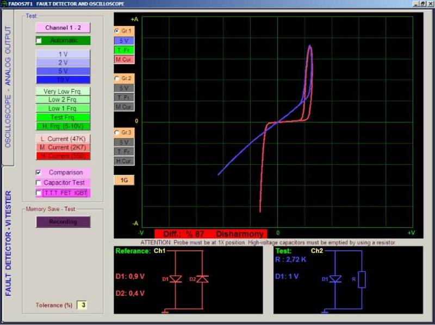Click the Channel 1 - 2 button
This screenshot has width=435, height=325.
click(x=63, y=28)
